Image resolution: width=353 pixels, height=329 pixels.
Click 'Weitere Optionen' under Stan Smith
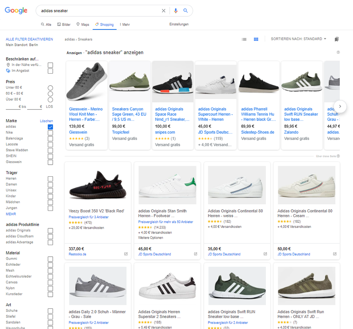click(x=151, y=238)
